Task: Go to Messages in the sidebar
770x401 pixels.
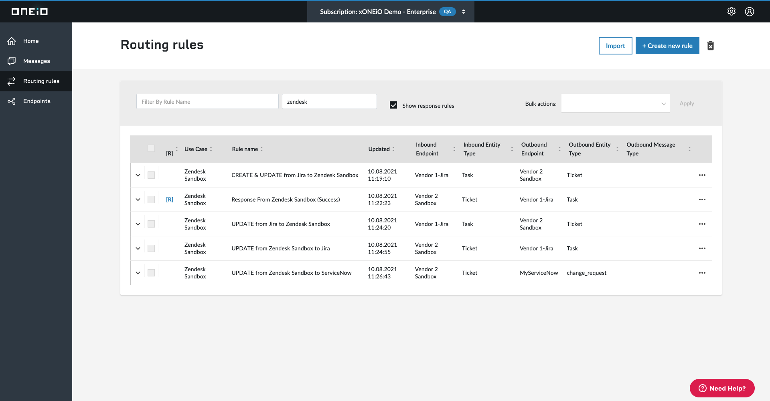Action: (x=36, y=61)
